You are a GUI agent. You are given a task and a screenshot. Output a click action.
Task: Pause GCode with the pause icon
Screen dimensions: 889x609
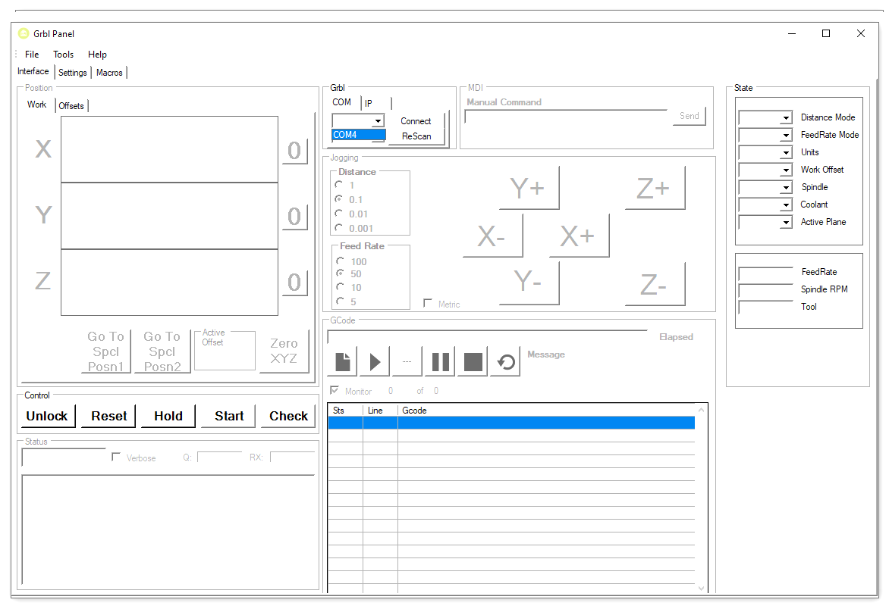tap(441, 361)
